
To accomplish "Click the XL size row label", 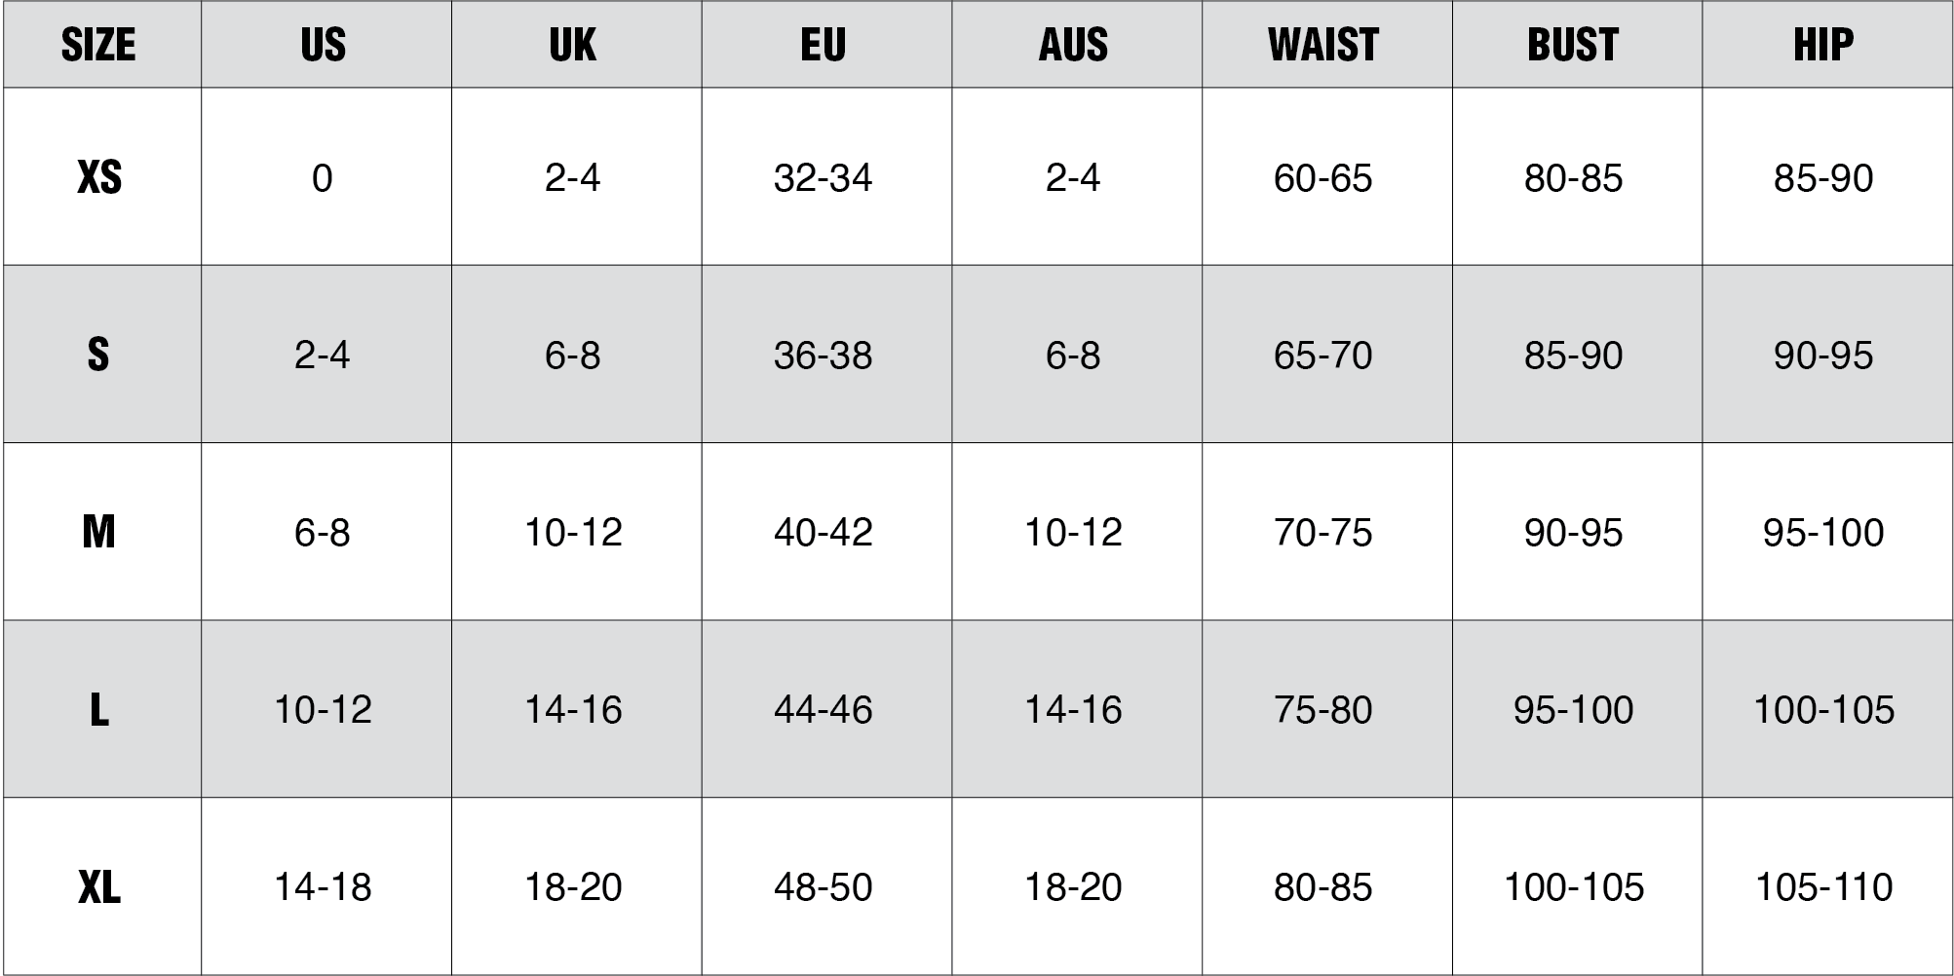I will [98, 887].
